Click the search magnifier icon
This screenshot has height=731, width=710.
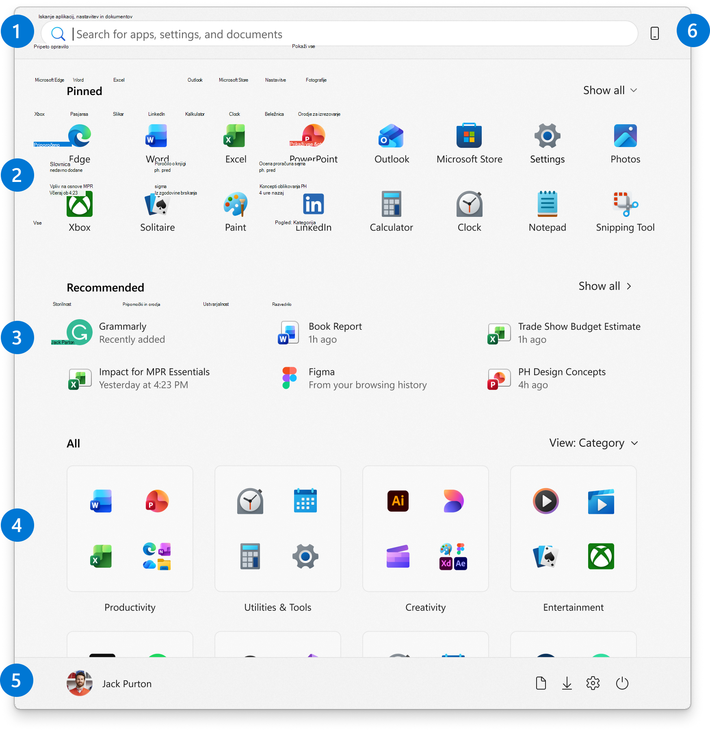pos(58,34)
